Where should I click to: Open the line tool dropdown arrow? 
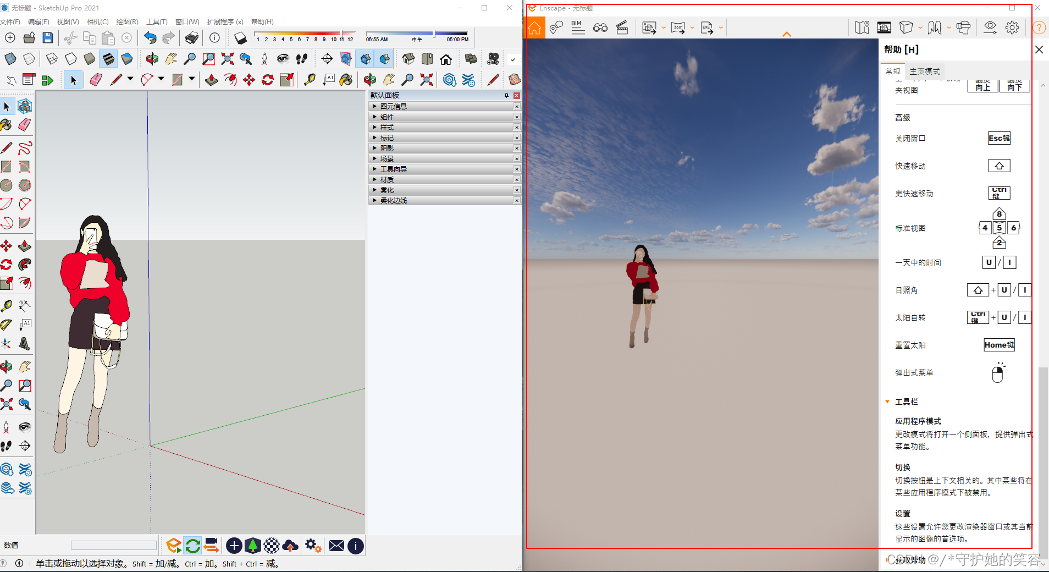click(x=130, y=79)
